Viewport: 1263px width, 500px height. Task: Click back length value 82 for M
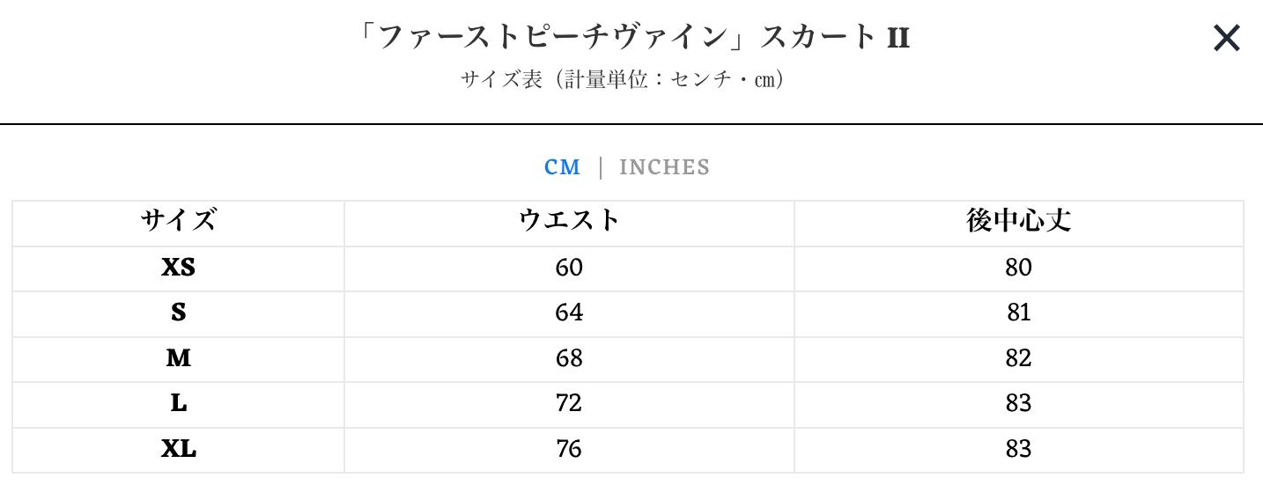[x=1018, y=358]
